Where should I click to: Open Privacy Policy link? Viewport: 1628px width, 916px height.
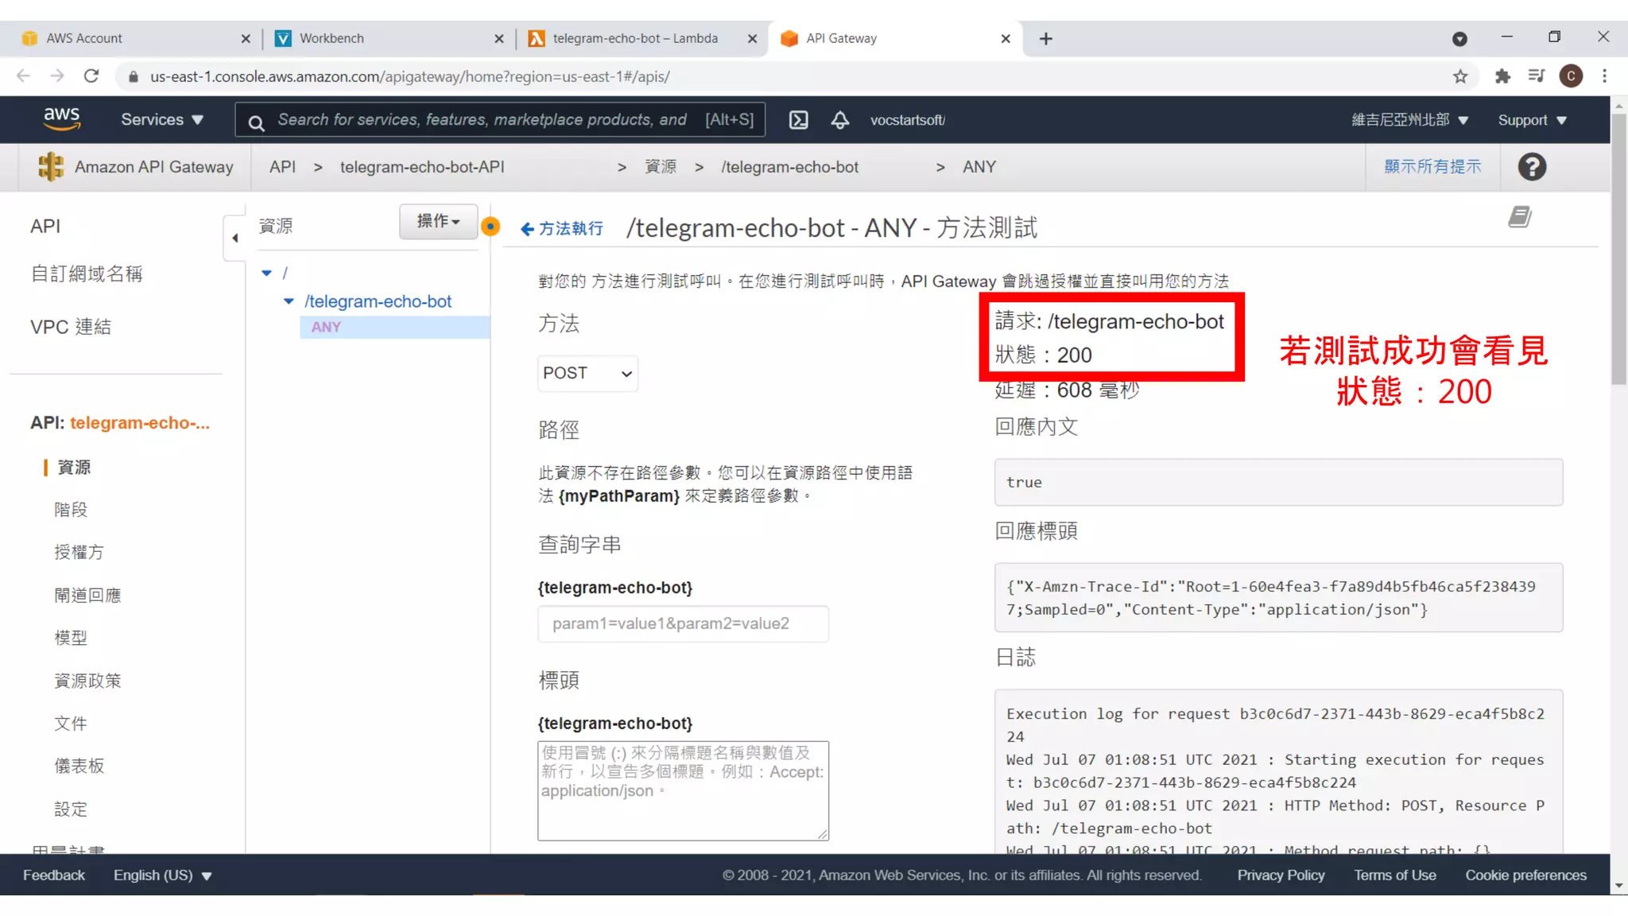[1281, 875]
